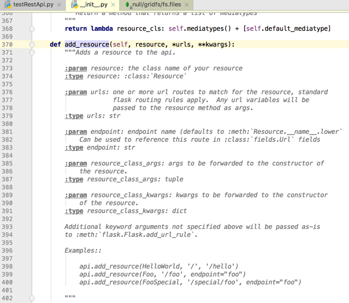The image size is (349, 303).
Task: Click 'Examples::' text on line 396
Action: (83, 251)
